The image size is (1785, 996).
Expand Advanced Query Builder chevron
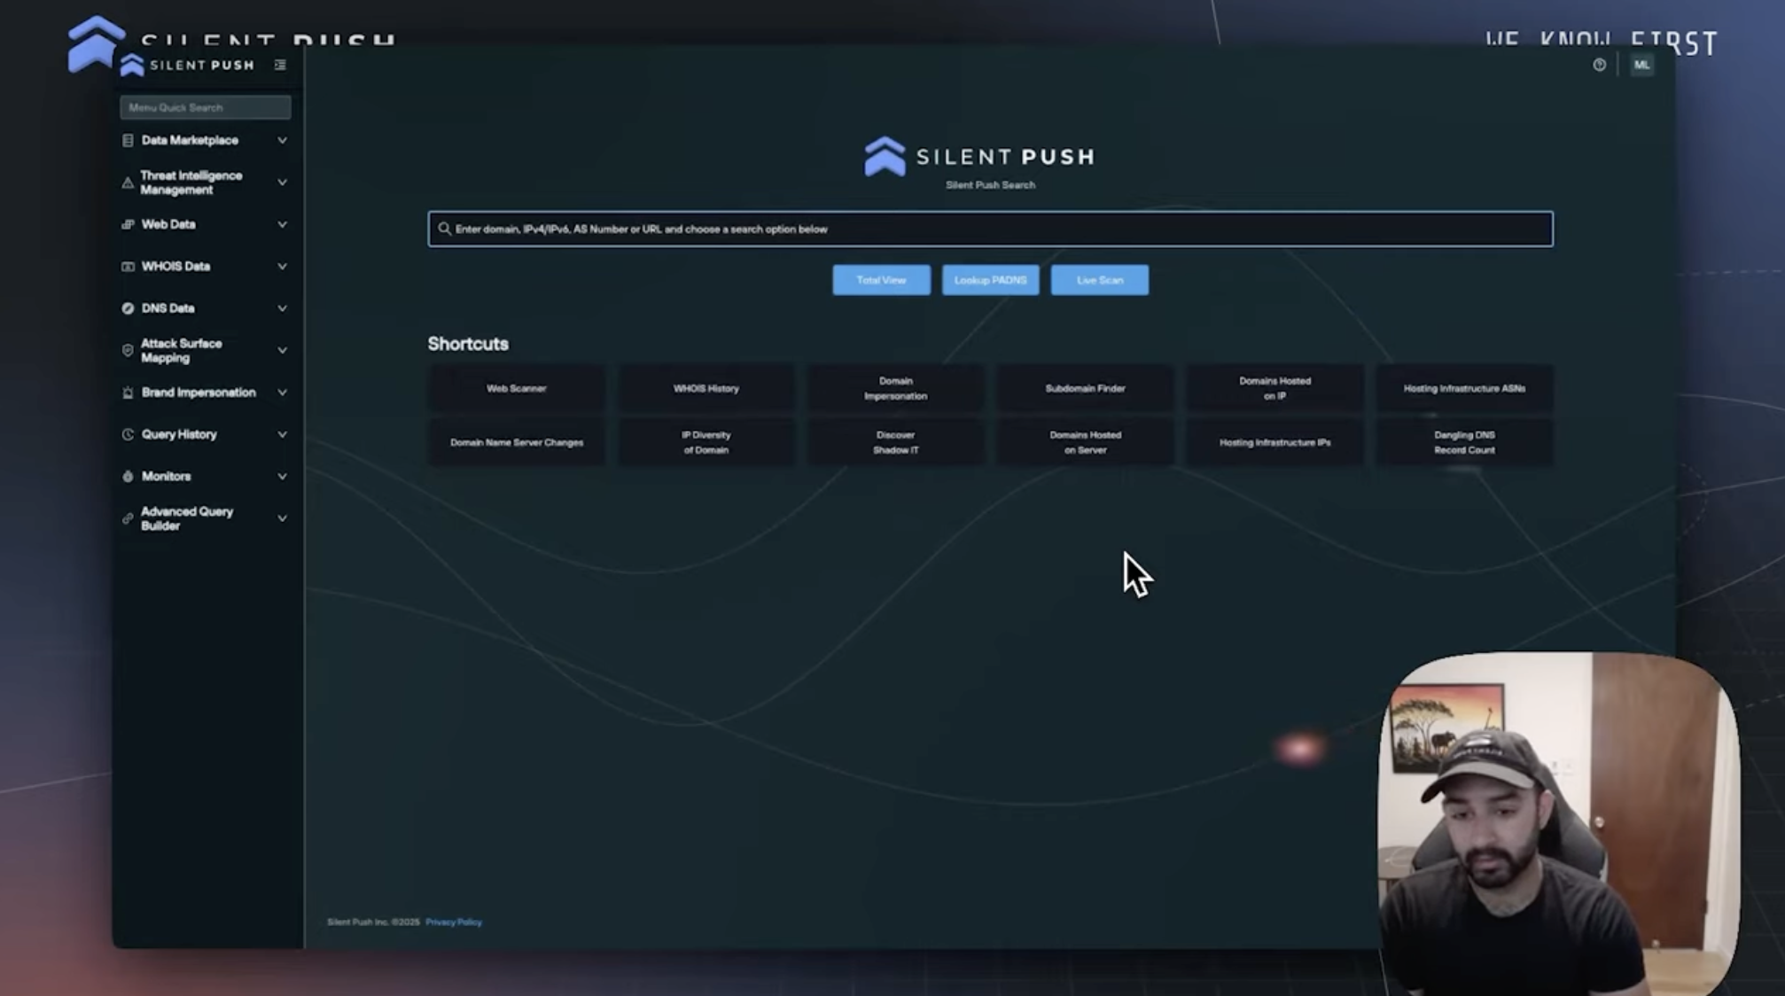click(x=282, y=518)
